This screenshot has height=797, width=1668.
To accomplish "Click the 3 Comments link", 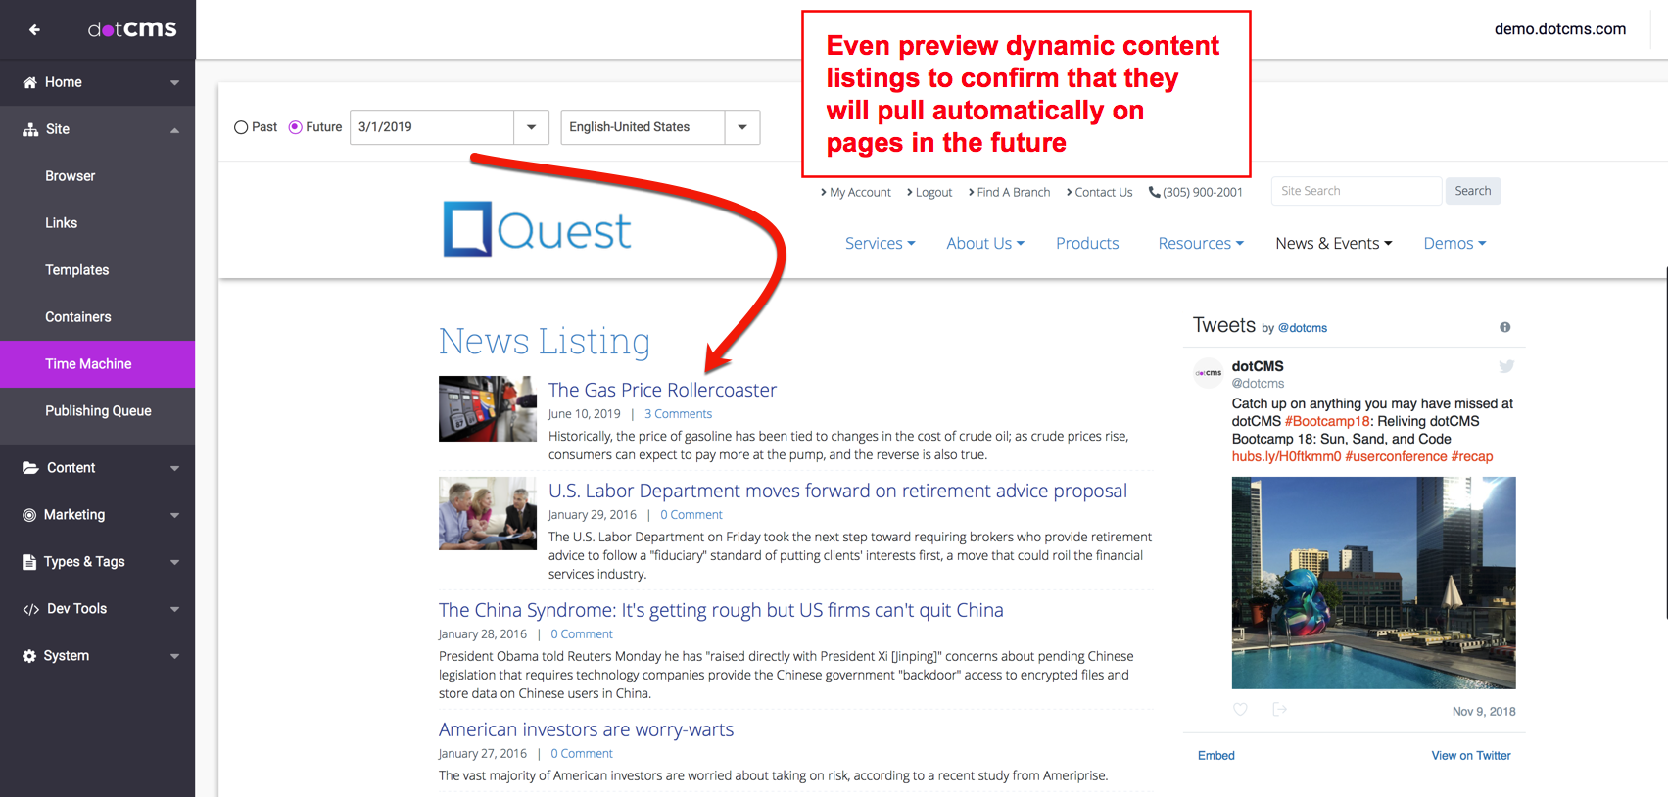I will (x=678, y=414).
